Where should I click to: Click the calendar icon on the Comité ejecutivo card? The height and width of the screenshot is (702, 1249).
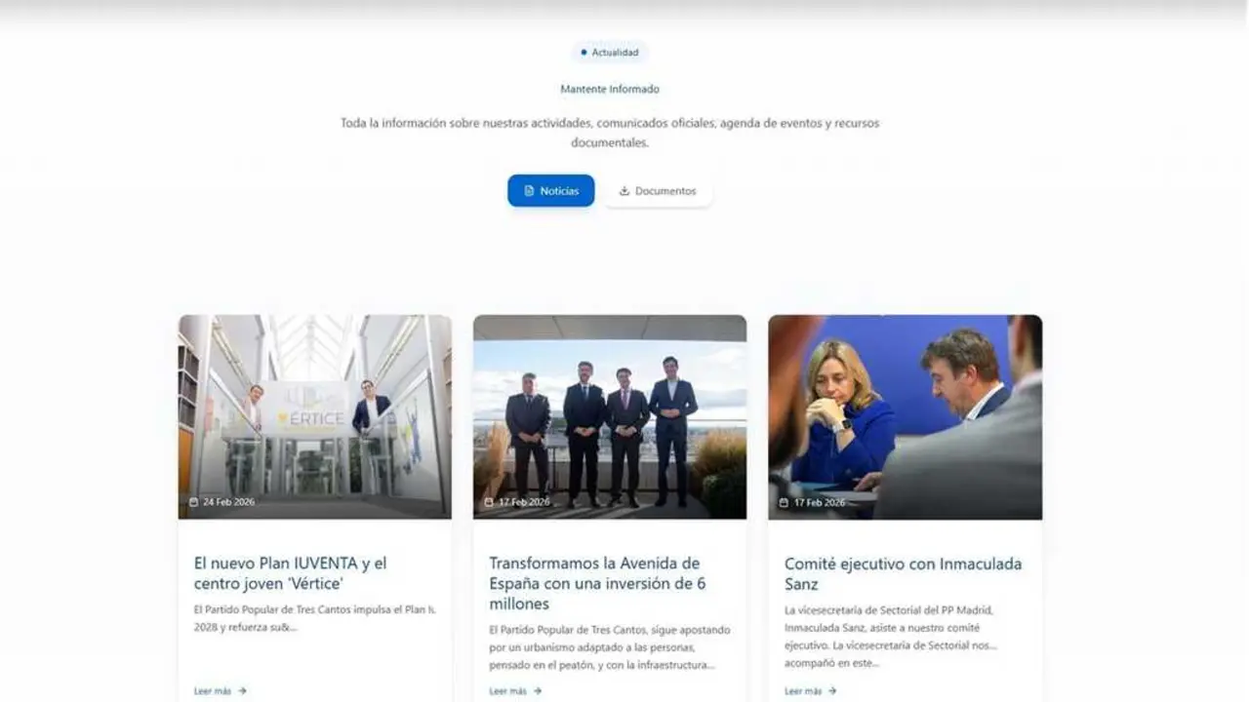tap(784, 502)
